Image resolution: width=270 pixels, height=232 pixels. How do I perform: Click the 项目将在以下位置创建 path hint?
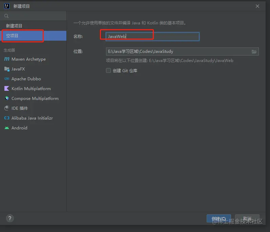(170, 61)
